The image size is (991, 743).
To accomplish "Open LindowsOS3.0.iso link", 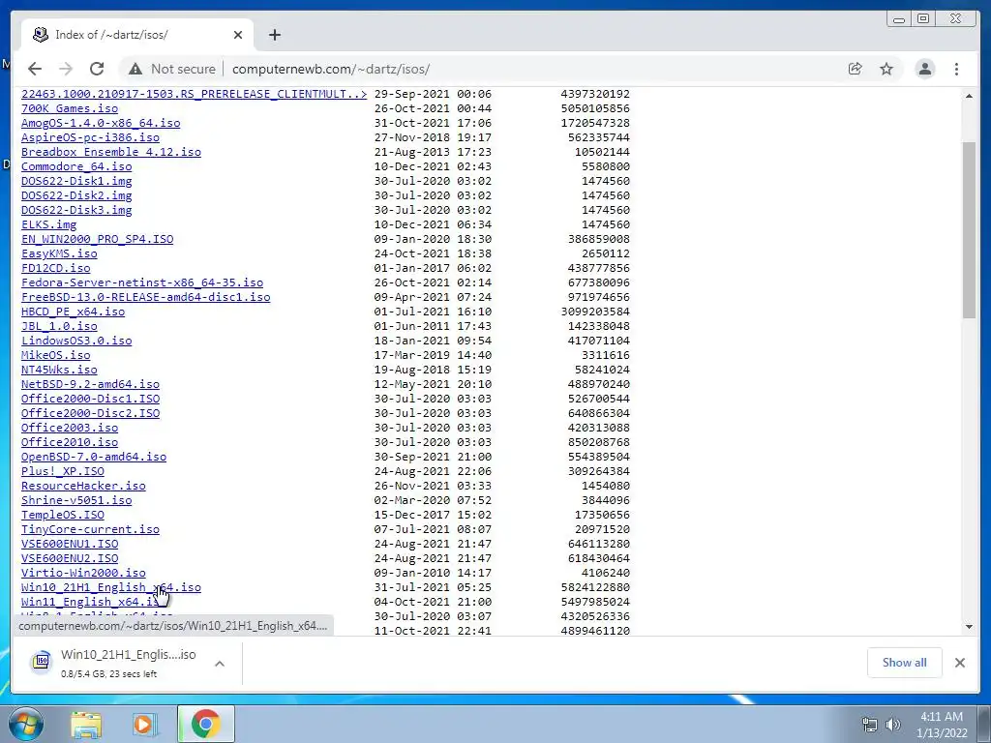I will point(76,342).
